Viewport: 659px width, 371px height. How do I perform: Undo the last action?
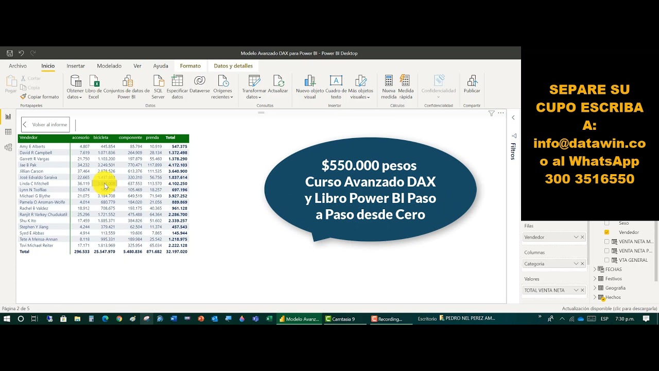click(21, 53)
